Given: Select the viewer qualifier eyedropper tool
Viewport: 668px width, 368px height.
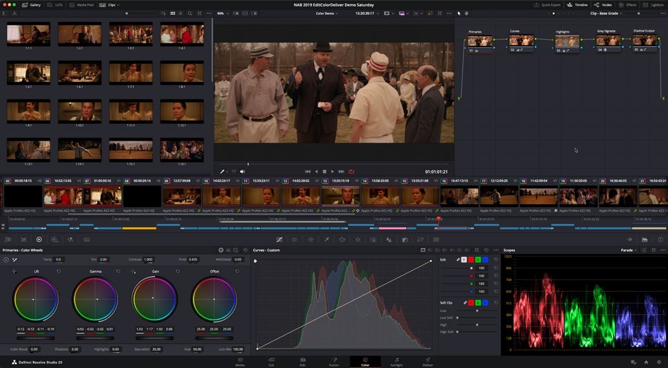Looking at the screenshot, I should coord(222,172).
